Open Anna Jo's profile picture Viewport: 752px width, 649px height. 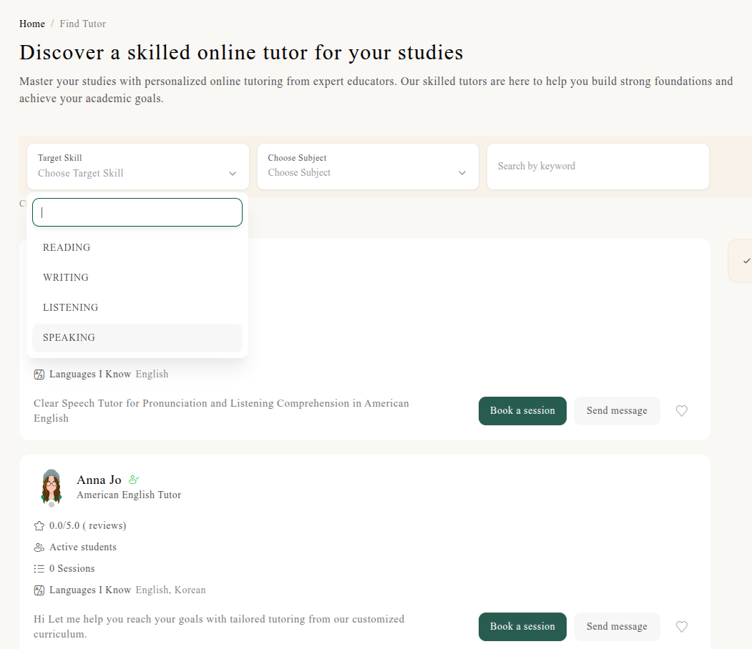[x=51, y=487]
